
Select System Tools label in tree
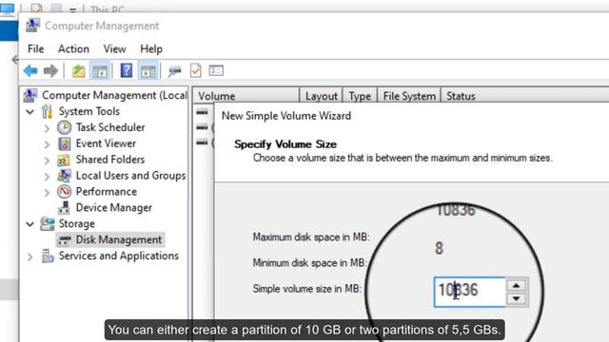click(89, 111)
